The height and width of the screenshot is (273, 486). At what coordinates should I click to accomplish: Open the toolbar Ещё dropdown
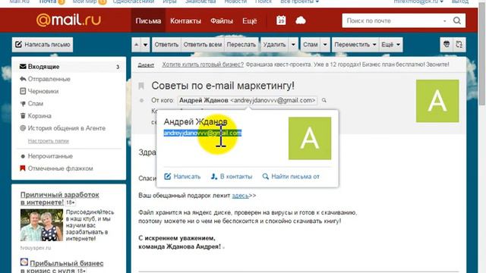pyautogui.click(x=390, y=45)
